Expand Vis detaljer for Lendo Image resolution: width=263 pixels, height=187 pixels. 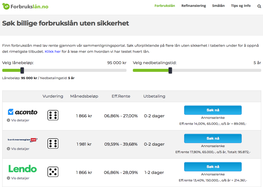[x=18, y=178]
